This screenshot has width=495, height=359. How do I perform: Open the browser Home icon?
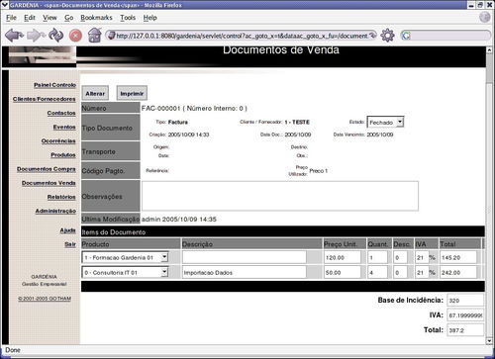point(95,35)
